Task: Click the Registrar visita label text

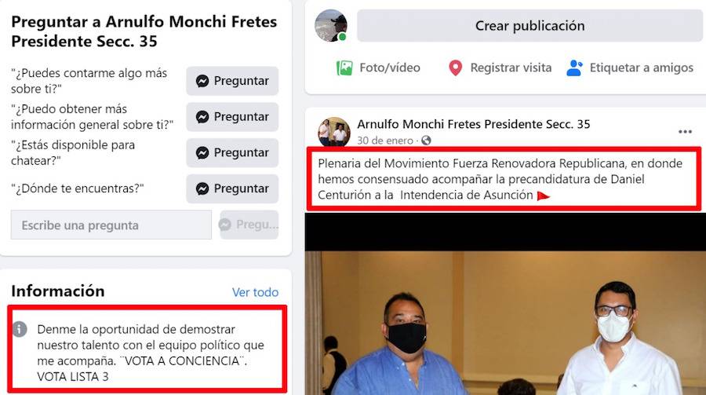Action: (x=511, y=68)
